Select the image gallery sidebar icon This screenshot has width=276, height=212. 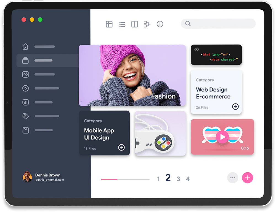(x=25, y=74)
